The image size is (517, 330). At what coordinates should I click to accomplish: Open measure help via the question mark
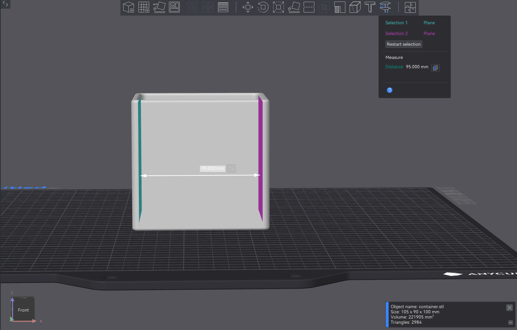[390, 90]
